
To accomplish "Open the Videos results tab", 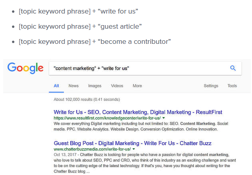I will [x=117, y=86].
